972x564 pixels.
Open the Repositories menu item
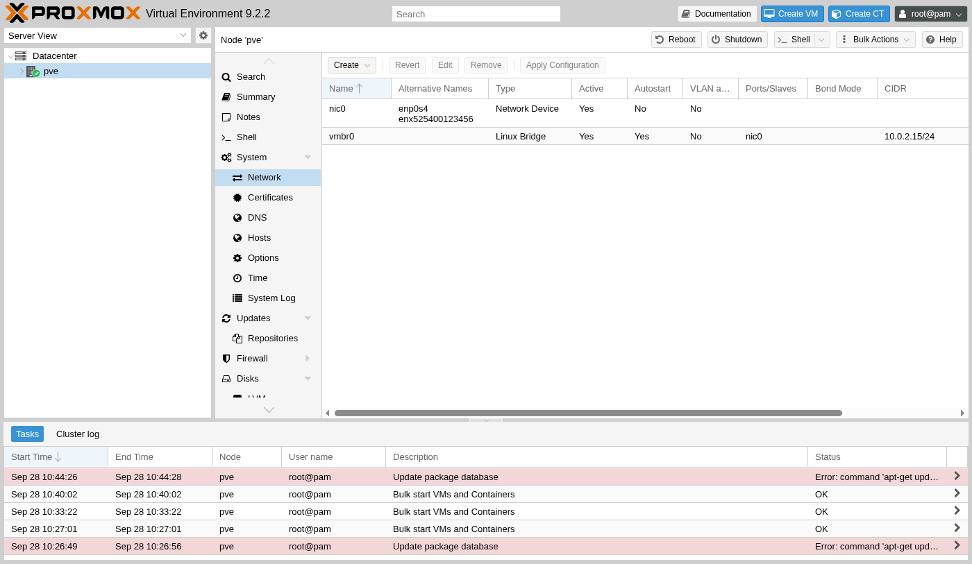pos(267,339)
